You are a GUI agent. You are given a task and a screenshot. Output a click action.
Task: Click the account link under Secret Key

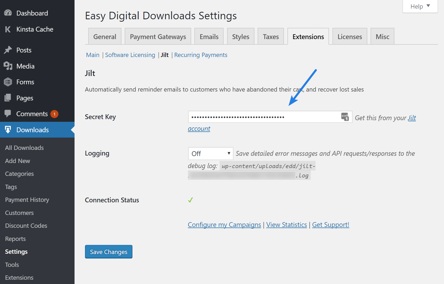[199, 129]
